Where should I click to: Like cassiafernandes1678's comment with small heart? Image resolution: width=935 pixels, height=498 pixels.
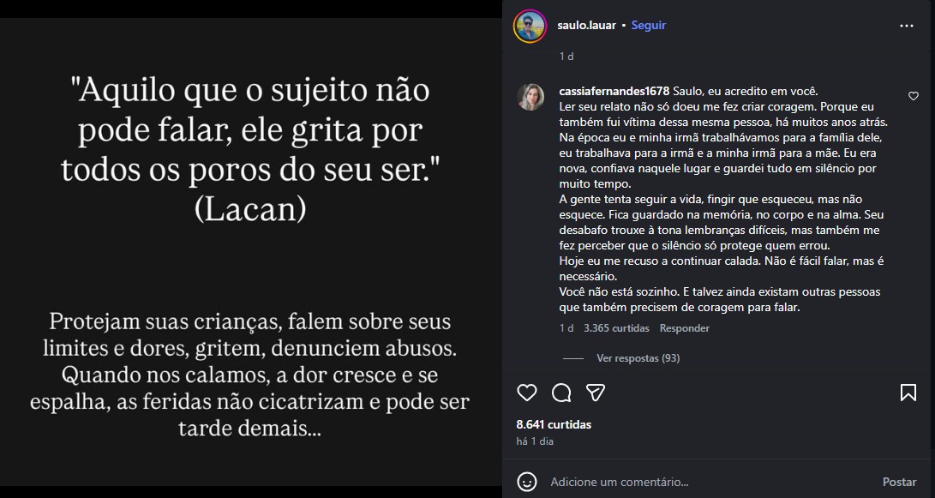tap(913, 96)
